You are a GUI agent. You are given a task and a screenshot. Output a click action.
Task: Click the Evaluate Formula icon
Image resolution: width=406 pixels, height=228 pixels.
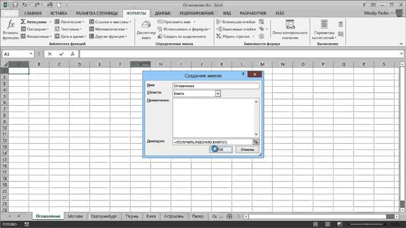click(261, 36)
